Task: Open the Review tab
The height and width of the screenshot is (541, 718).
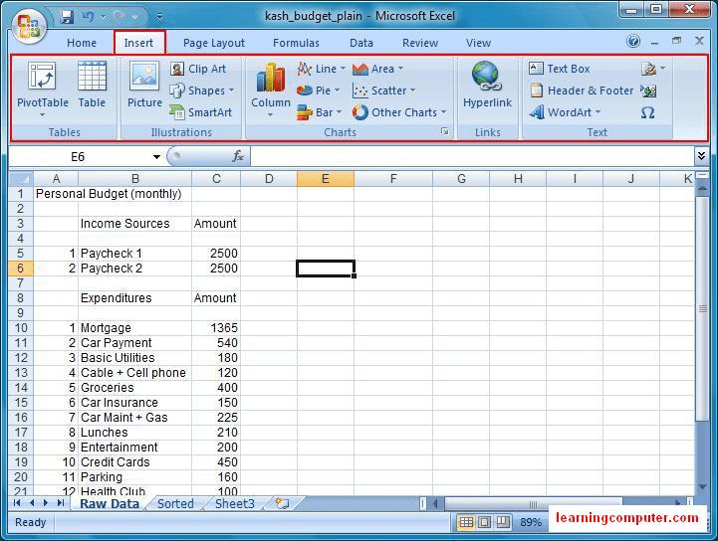Action: [x=420, y=43]
